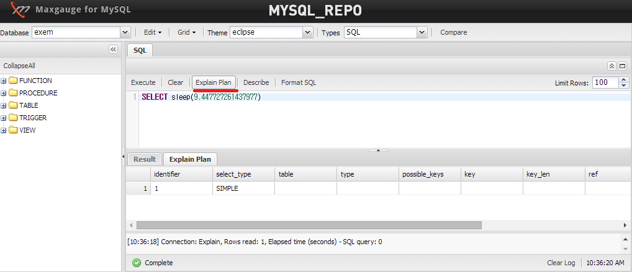632x272 pixels.
Task: Click the log panel scroll up arrow
Action: pos(626,239)
